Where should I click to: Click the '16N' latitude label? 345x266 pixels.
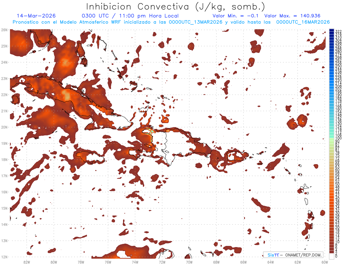[x=4, y=192]
